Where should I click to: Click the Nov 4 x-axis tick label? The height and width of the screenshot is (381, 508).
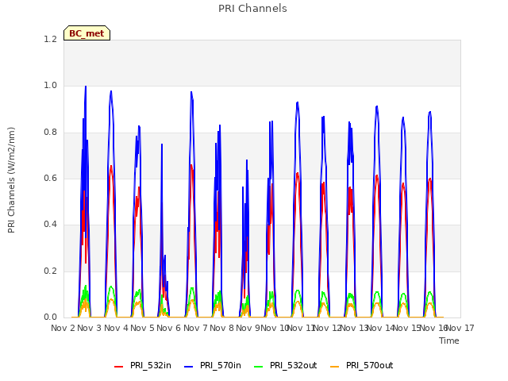pos(116,328)
